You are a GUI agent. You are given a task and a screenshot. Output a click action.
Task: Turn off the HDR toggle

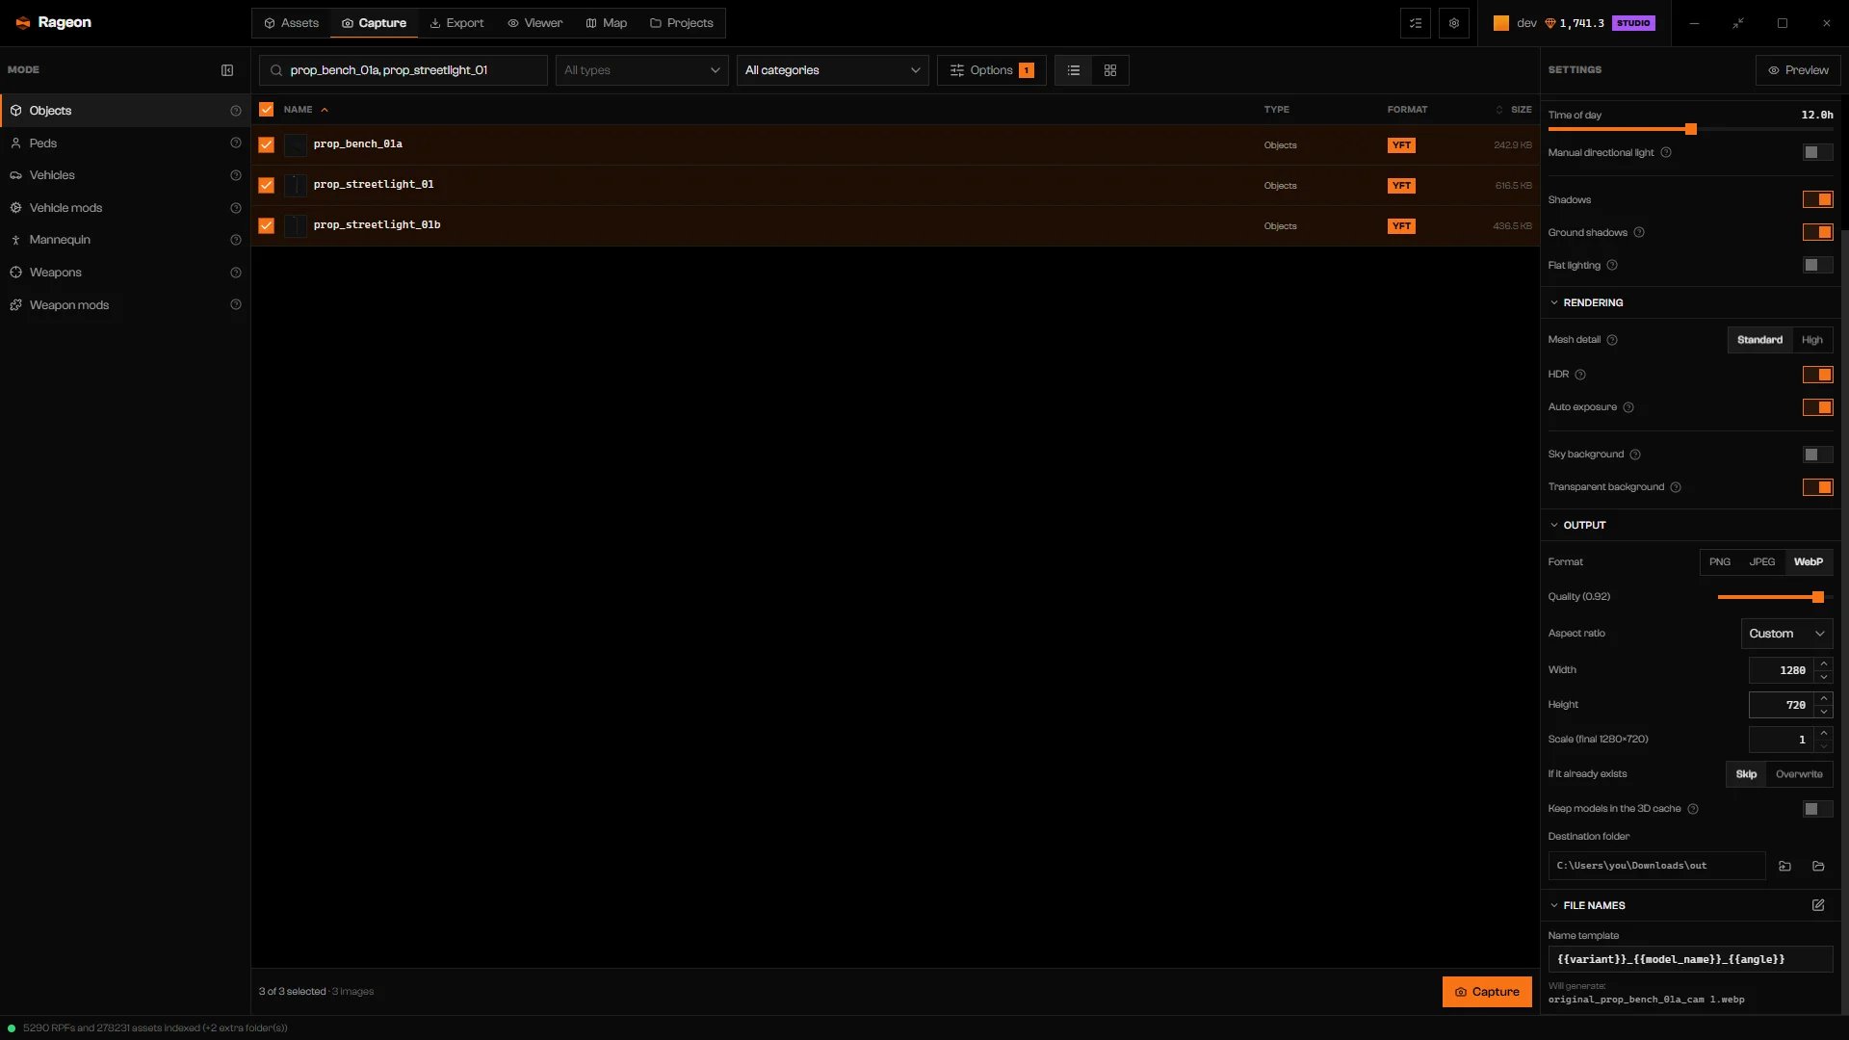(x=1818, y=375)
